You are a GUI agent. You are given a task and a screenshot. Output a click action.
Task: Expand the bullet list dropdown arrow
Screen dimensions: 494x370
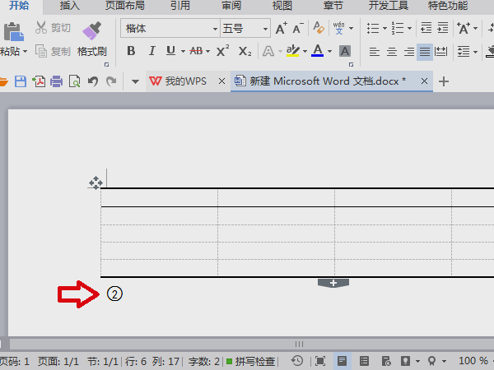click(x=384, y=28)
